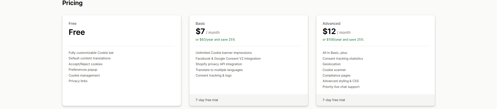Click Facebook & Google Consent V2 integration
Image resolution: width=497 pixels, height=109 pixels.
(x=228, y=59)
